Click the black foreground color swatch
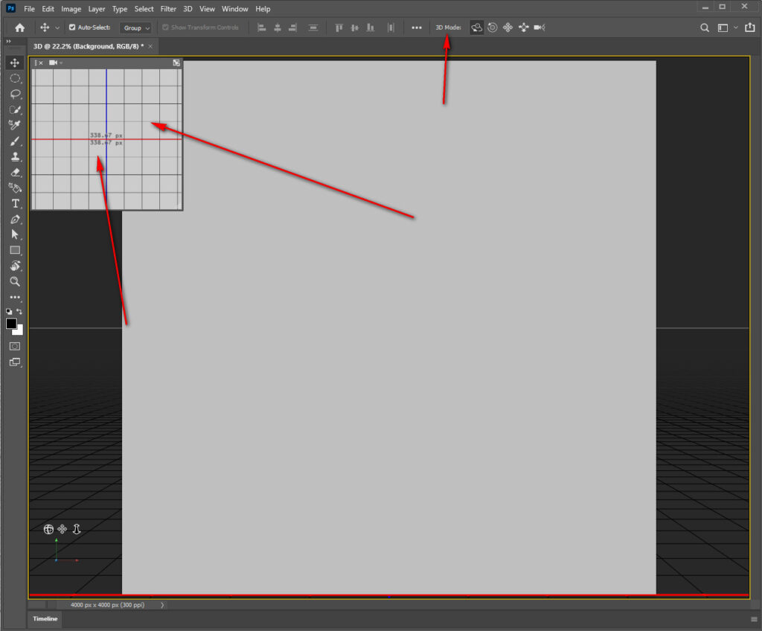The height and width of the screenshot is (631, 762). pyautogui.click(x=11, y=324)
